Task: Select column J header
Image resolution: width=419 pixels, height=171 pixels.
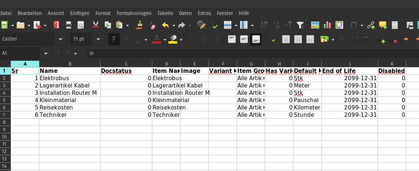Action: pyautogui.click(x=350, y=64)
